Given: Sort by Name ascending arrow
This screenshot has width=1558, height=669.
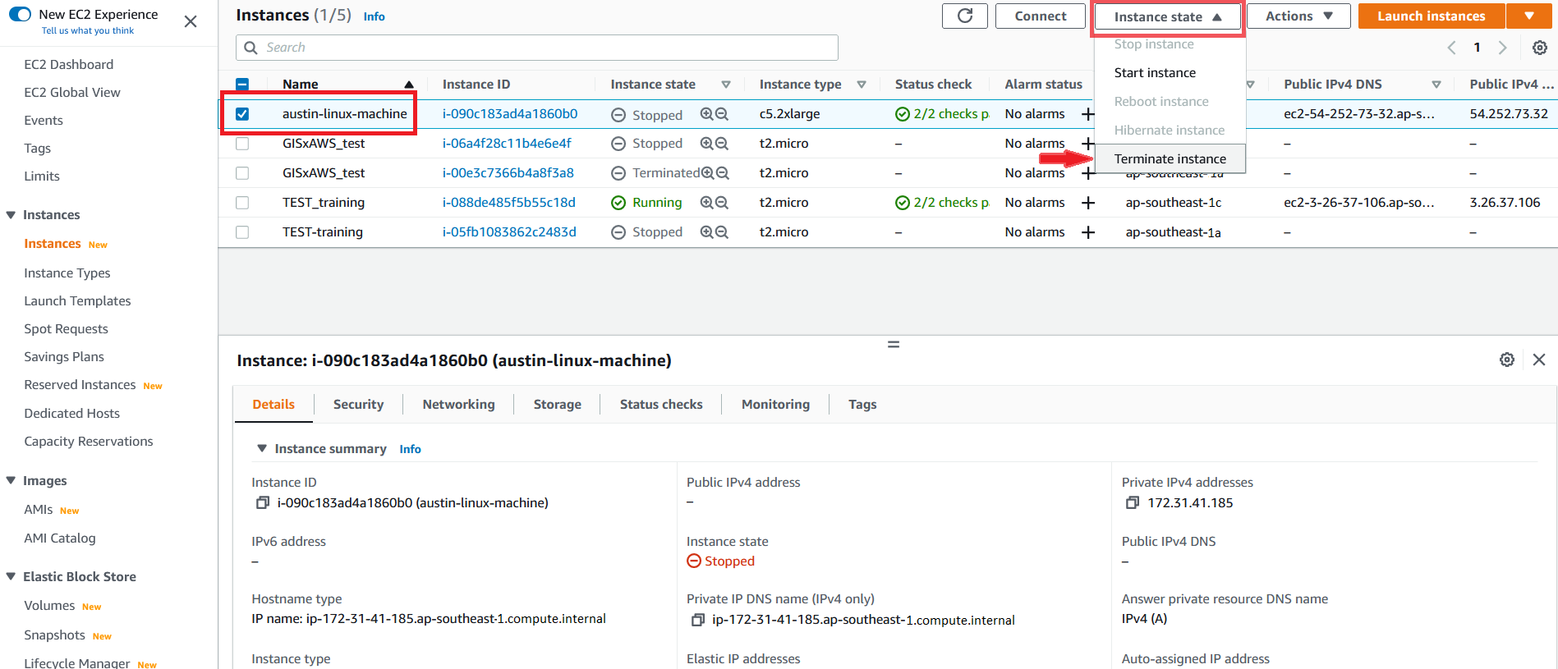Looking at the screenshot, I should (409, 85).
